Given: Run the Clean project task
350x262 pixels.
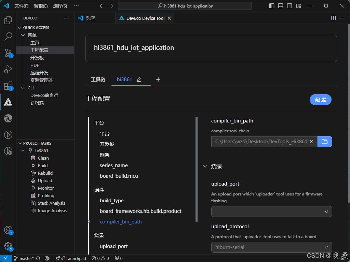Looking at the screenshot, I should point(43,158).
